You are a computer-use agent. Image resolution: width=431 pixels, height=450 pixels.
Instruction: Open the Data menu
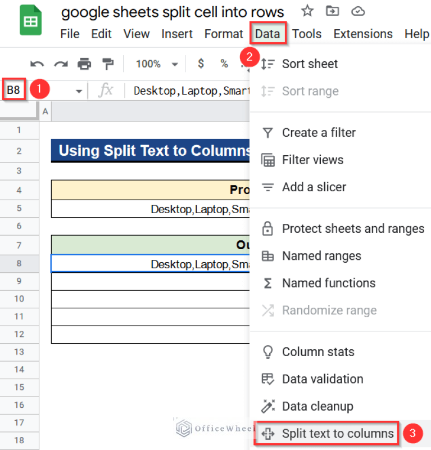(x=267, y=34)
